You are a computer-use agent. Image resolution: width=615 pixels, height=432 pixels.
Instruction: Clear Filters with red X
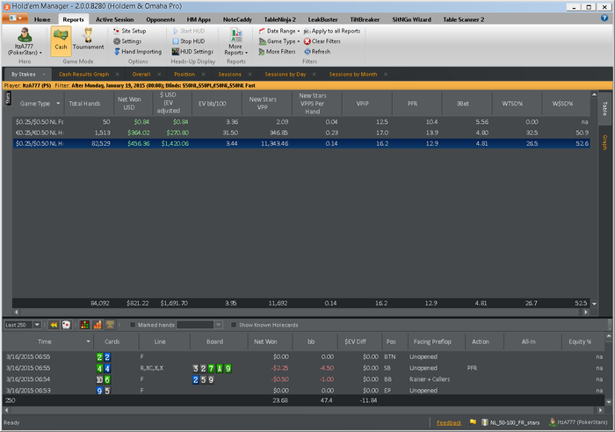(322, 41)
